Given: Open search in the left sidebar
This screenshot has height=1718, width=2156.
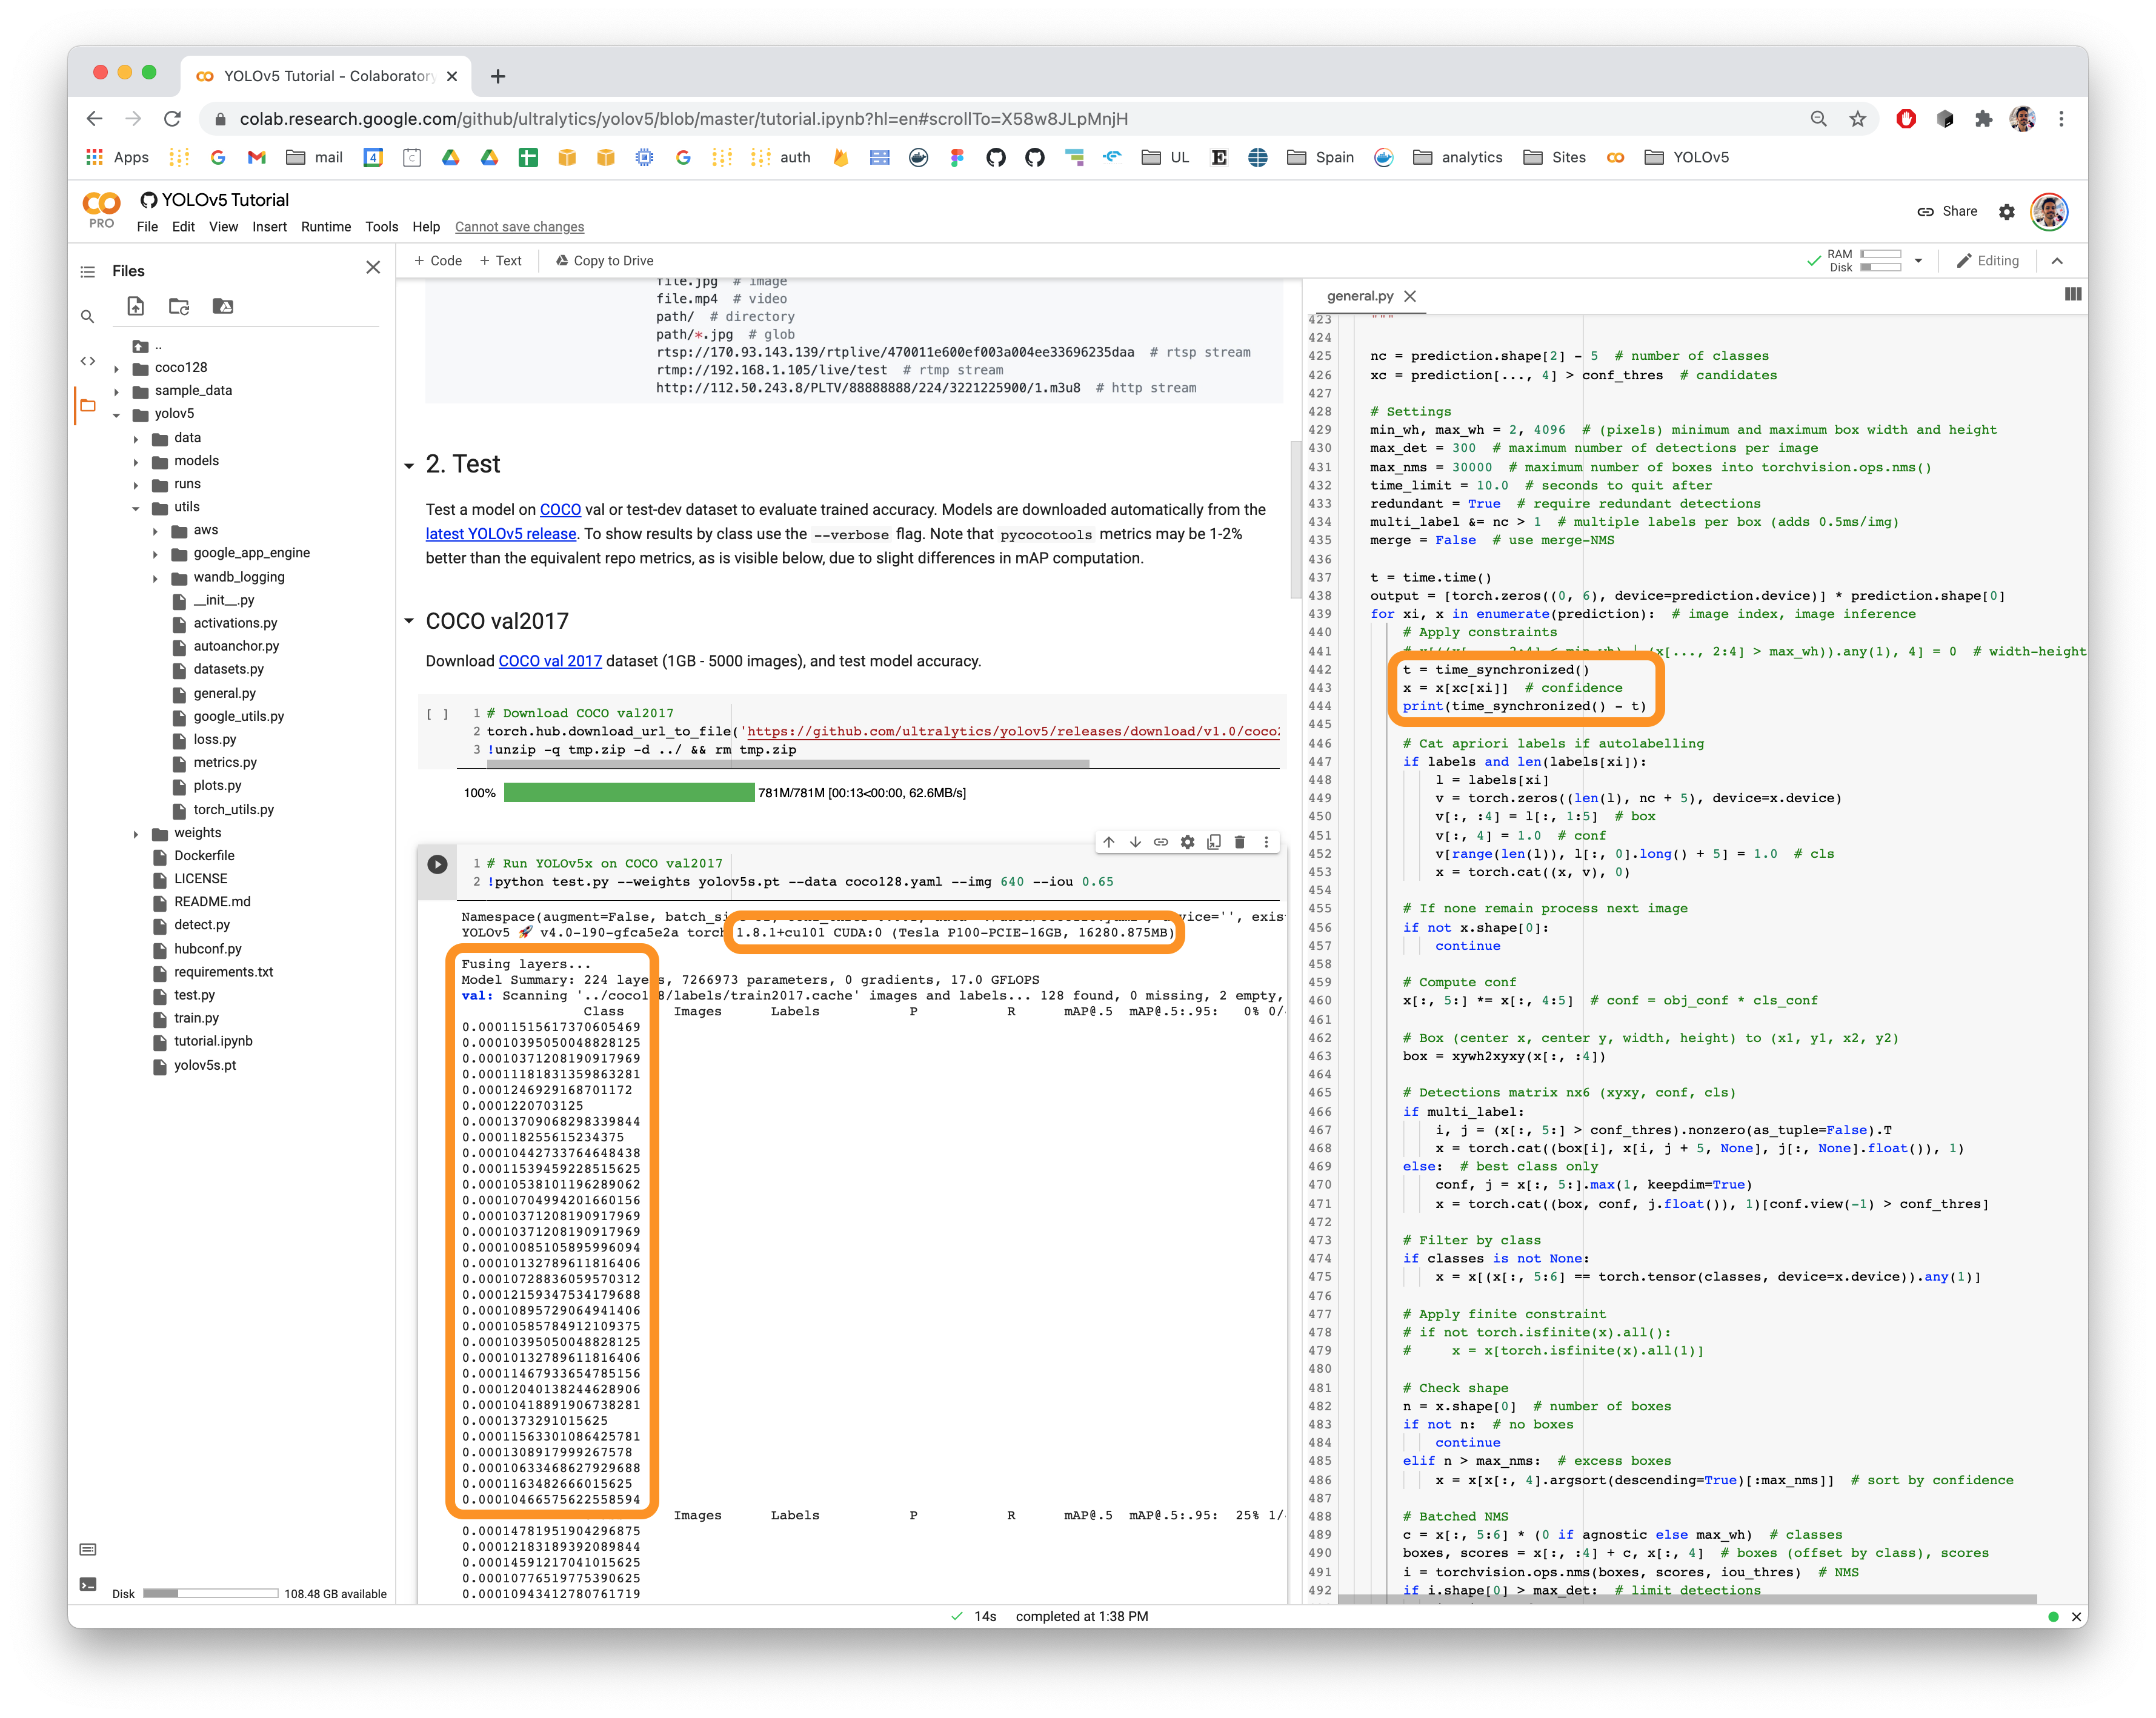Looking at the screenshot, I should coord(88,316).
